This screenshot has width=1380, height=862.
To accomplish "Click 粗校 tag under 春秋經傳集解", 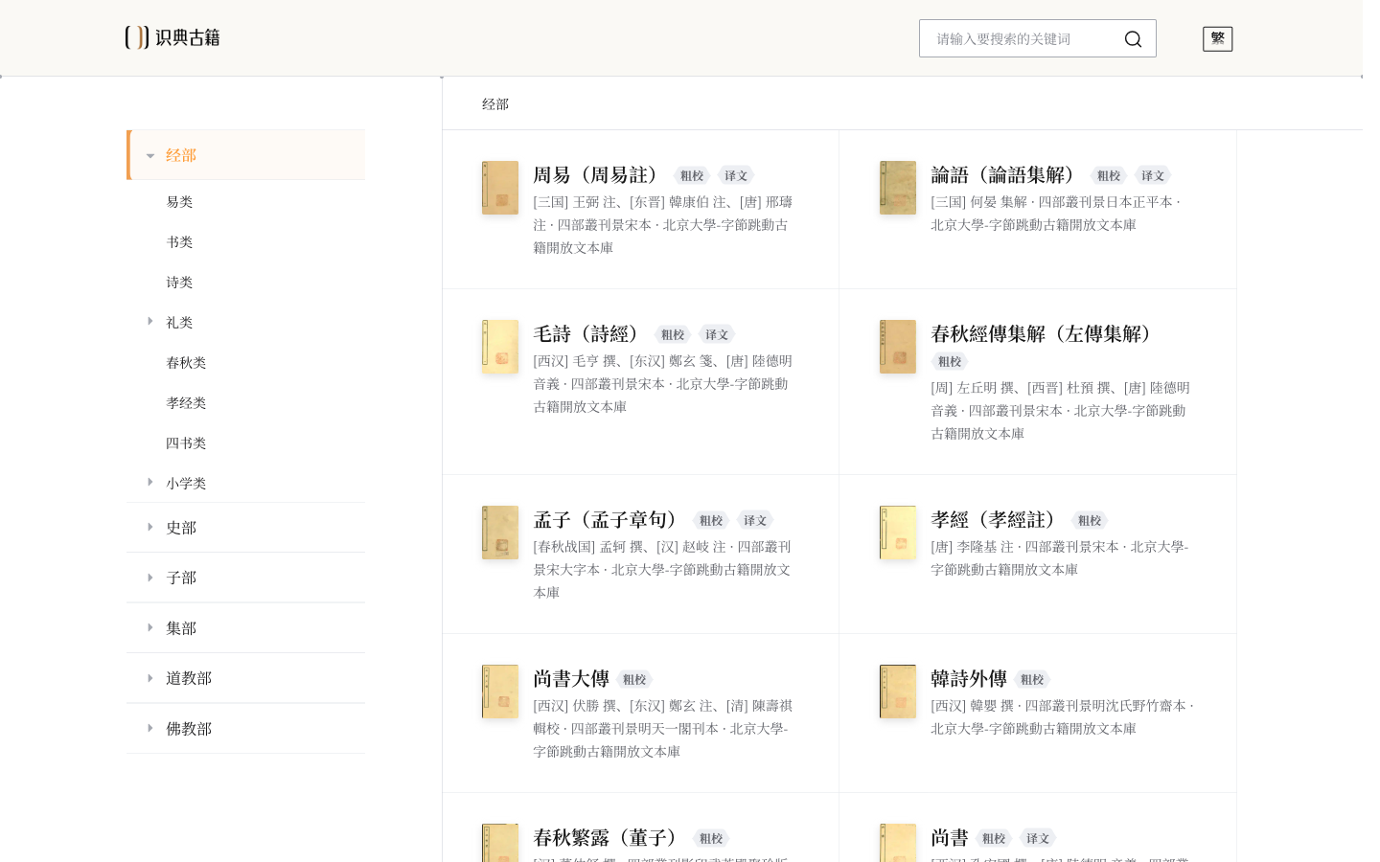I will [950, 361].
